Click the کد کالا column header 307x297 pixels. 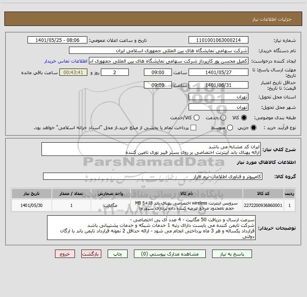pyautogui.click(x=263, y=193)
